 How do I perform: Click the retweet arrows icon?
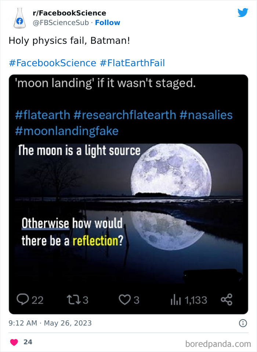point(74,300)
